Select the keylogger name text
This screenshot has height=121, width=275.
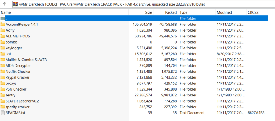coord(14,48)
